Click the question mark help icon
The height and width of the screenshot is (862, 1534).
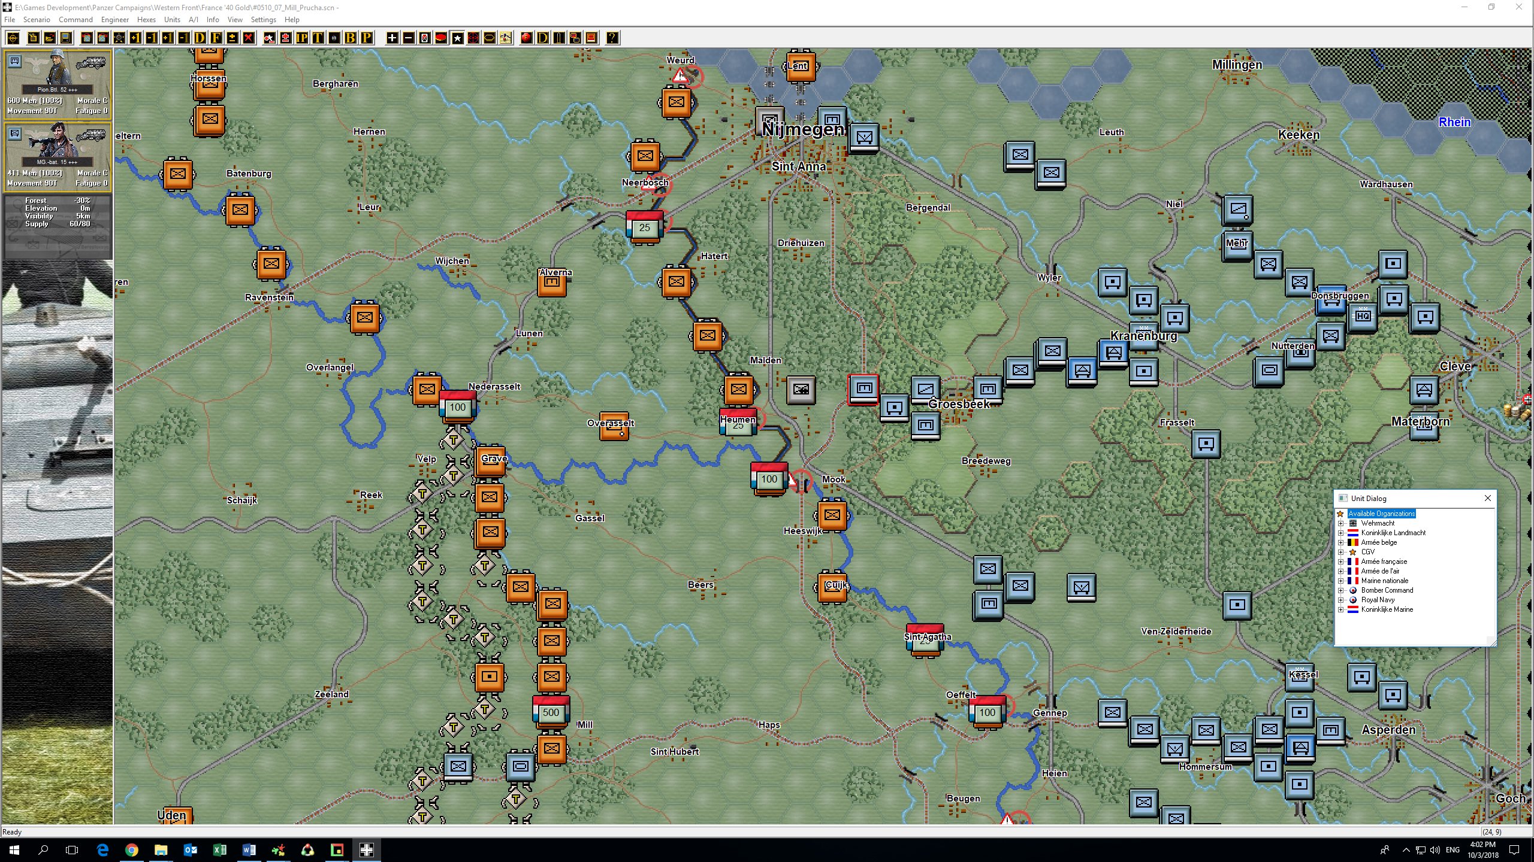tap(612, 38)
